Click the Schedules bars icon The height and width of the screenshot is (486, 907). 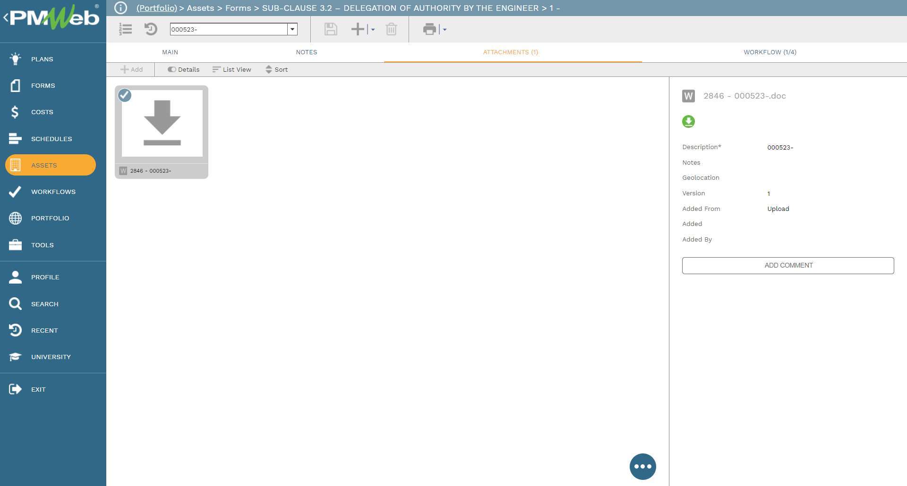click(15, 139)
